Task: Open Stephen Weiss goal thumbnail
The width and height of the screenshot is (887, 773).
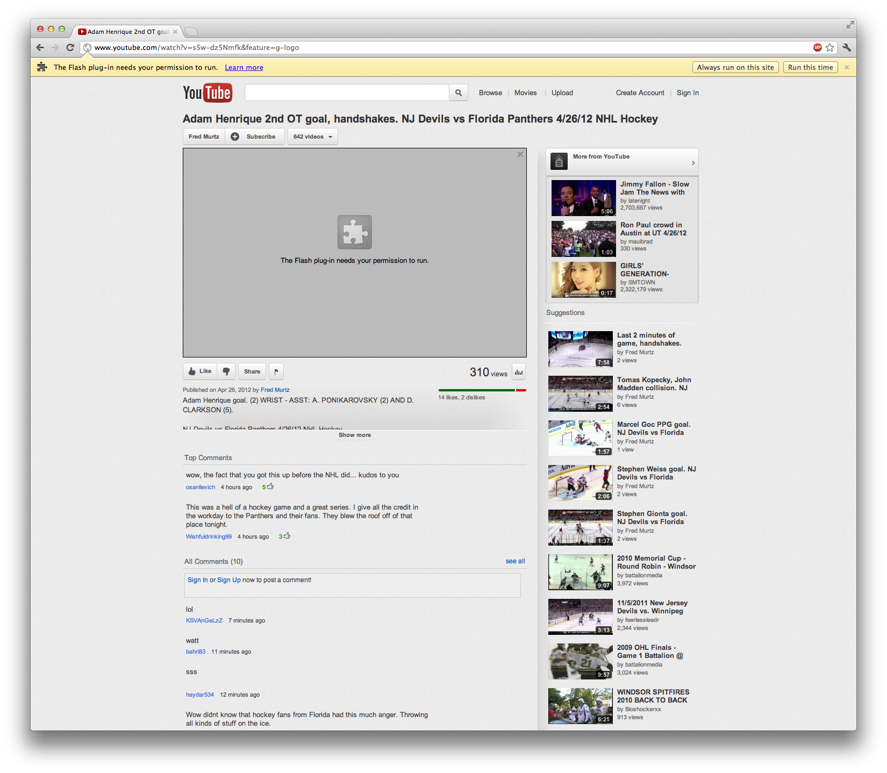Action: pos(581,483)
